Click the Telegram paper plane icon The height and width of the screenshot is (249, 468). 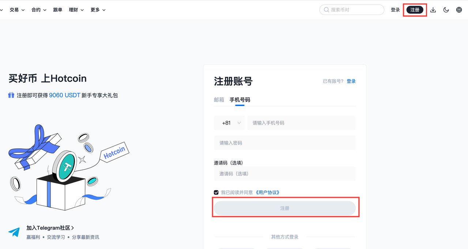(14, 232)
